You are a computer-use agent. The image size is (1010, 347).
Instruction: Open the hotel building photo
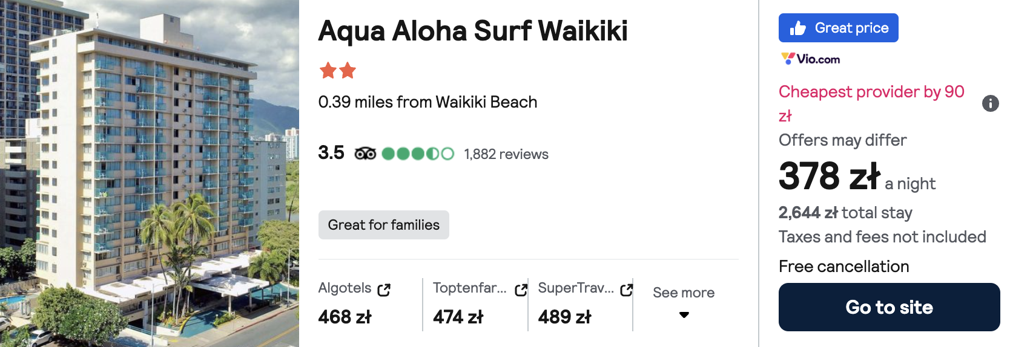click(x=150, y=173)
